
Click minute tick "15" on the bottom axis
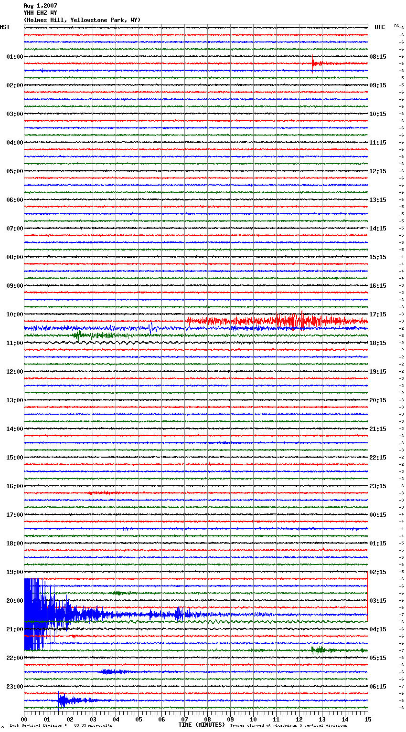pyautogui.click(x=367, y=719)
